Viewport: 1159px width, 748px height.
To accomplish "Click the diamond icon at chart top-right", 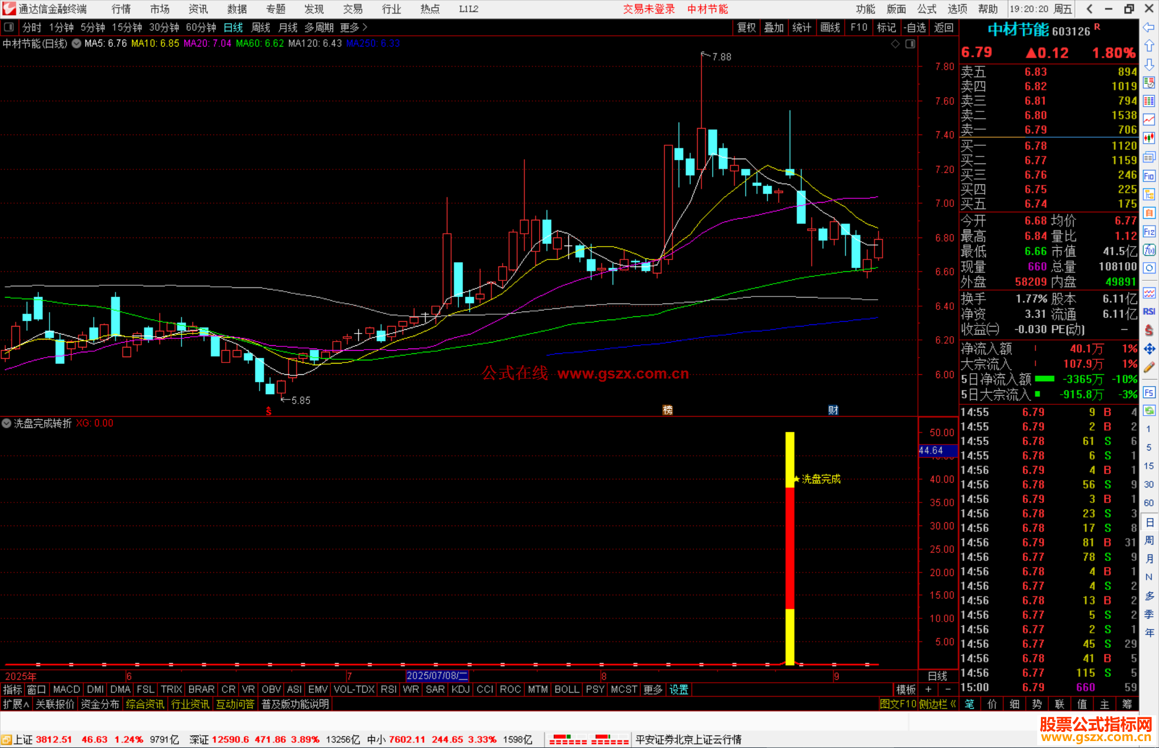I will tap(896, 44).
